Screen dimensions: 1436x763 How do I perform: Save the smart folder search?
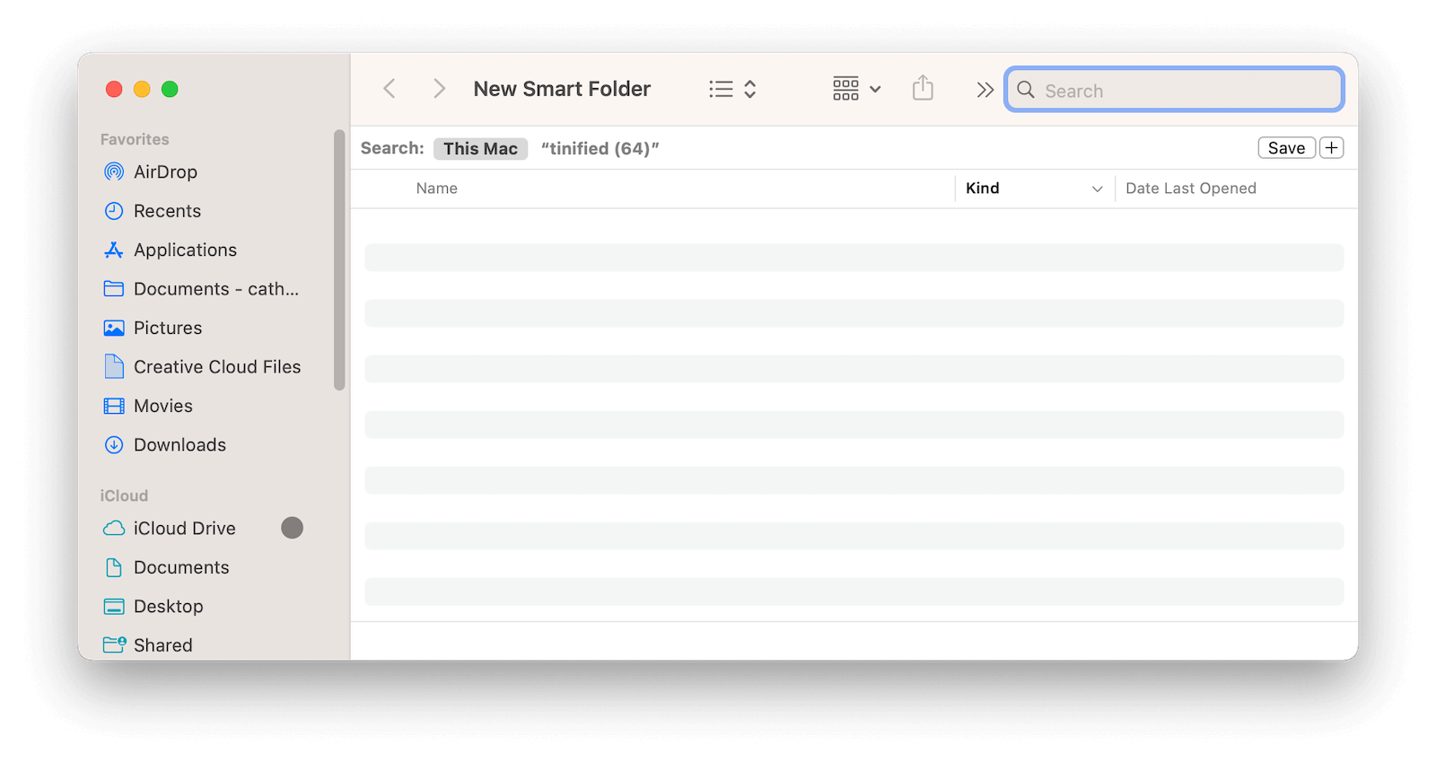pos(1286,148)
